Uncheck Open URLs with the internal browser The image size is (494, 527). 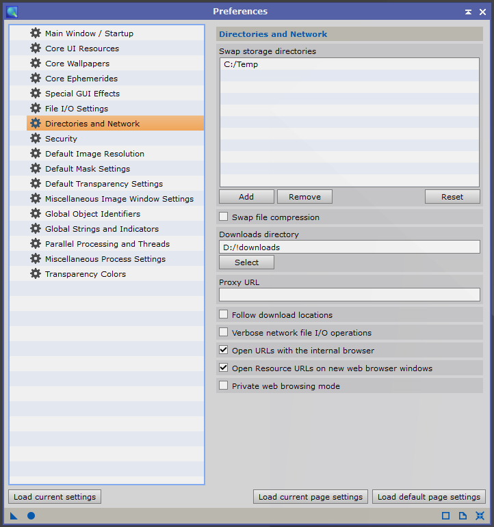pos(224,351)
